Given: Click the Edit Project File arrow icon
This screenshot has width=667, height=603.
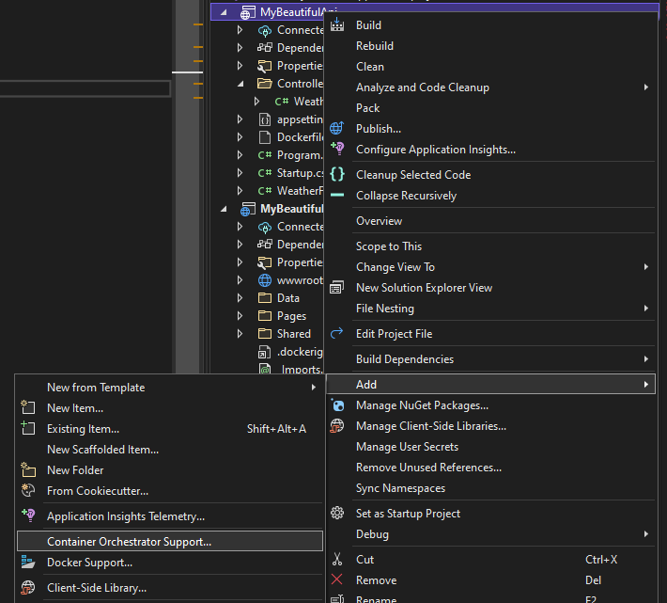Looking at the screenshot, I should click(x=337, y=333).
